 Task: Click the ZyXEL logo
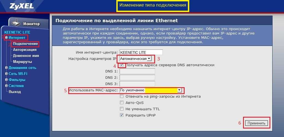[22, 6]
